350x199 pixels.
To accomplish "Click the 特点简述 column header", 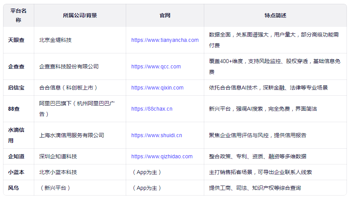I will (275, 15).
